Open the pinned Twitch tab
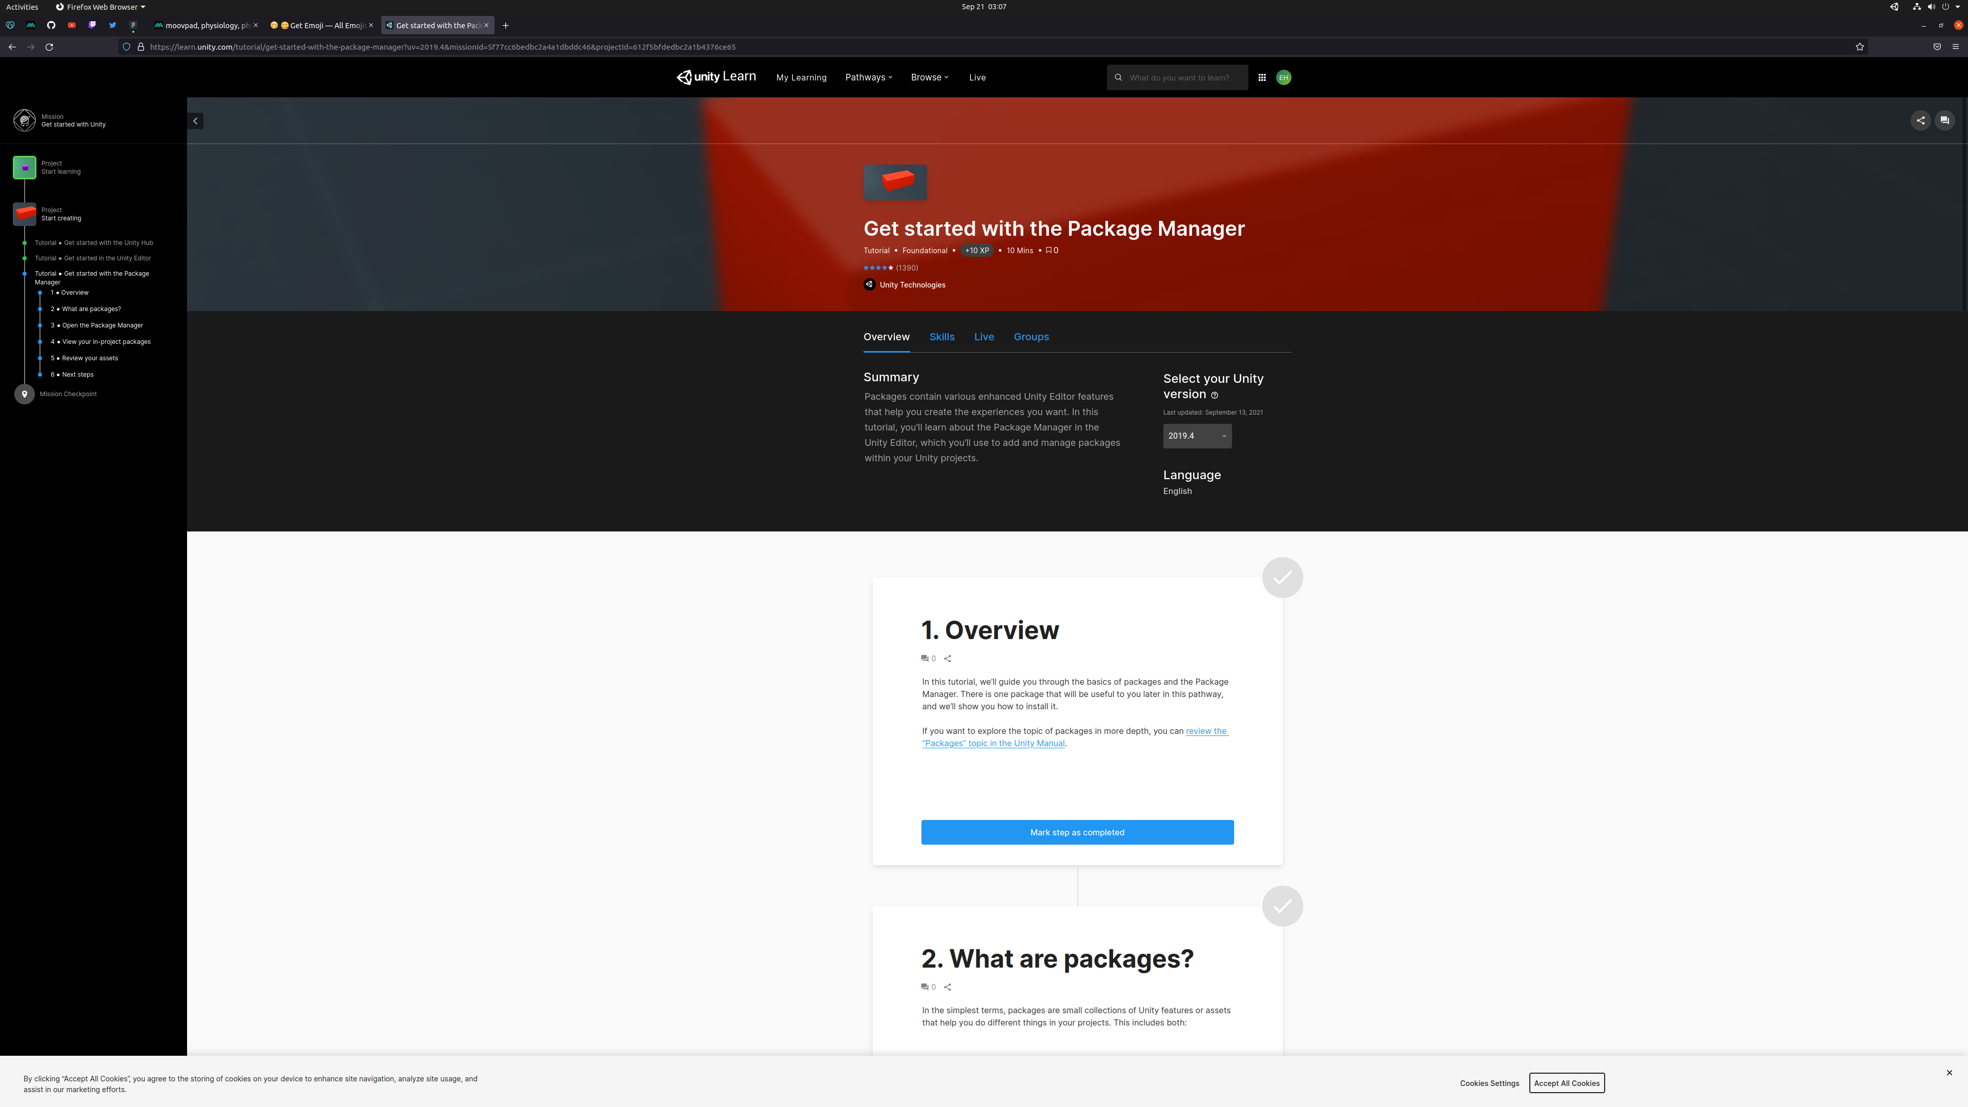This screenshot has height=1107, width=1968. coord(92,25)
